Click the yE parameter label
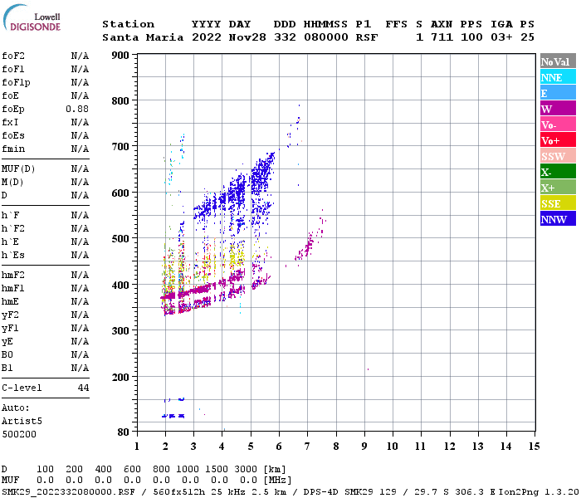The height and width of the screenshot is (498, 581). tap(7, 342)
